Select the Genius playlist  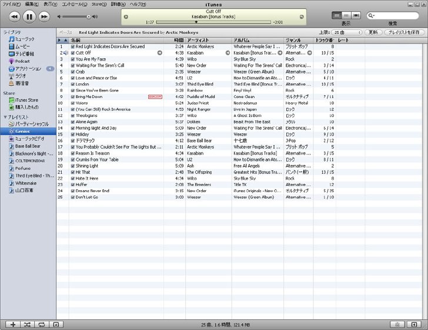click(x=28, y=131)
